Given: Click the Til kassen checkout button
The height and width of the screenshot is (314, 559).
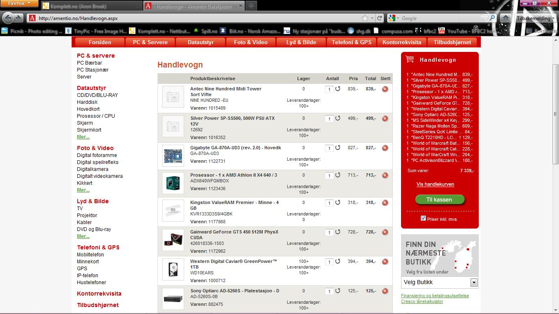Looking at the screenshot, I should [x=440, y=200].
